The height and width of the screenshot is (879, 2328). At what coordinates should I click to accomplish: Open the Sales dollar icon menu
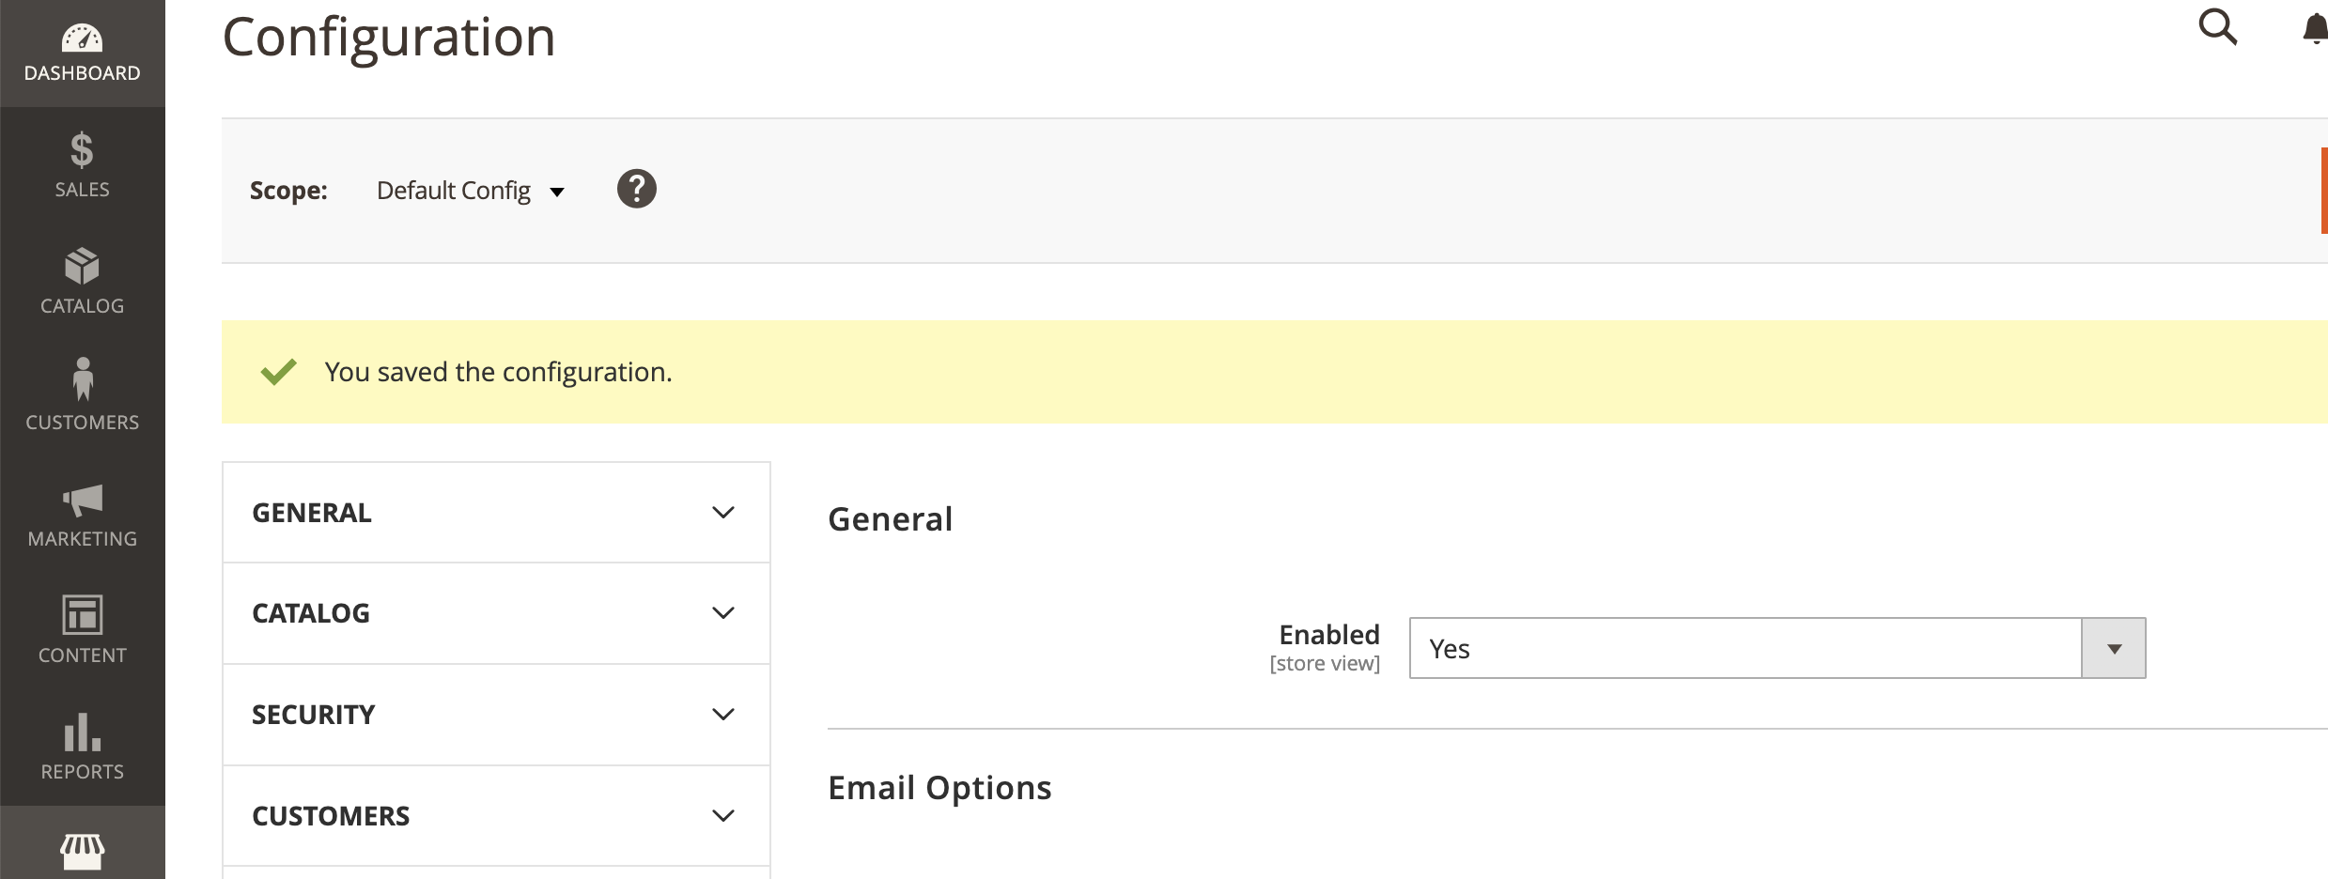[x=82, y=150]
